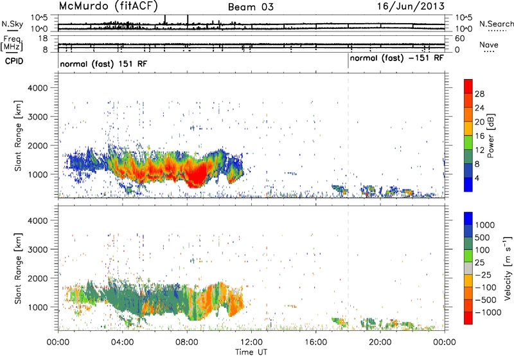Click the "12:00" time axis label
514x356 pixels.
pyautogui.click(x=251, y=343)
